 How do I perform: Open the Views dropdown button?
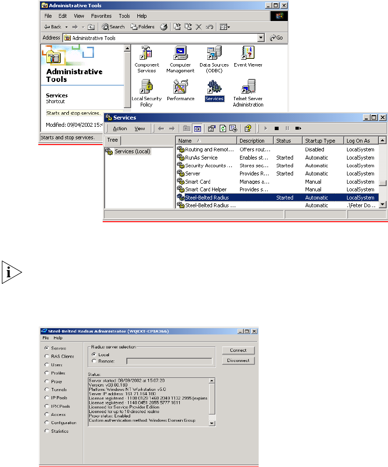225,27
